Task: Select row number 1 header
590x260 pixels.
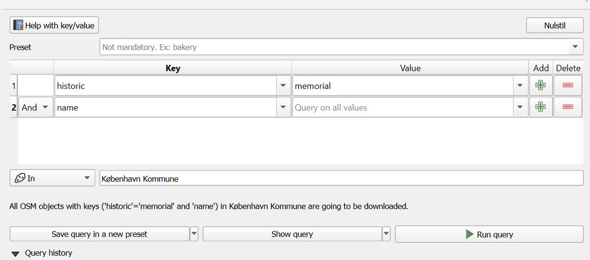Action: tap(14, 86)
